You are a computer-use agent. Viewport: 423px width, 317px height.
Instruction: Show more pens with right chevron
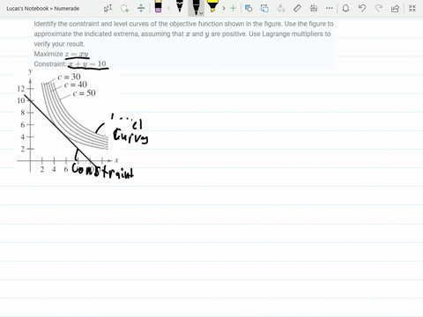tap(224, 8)
